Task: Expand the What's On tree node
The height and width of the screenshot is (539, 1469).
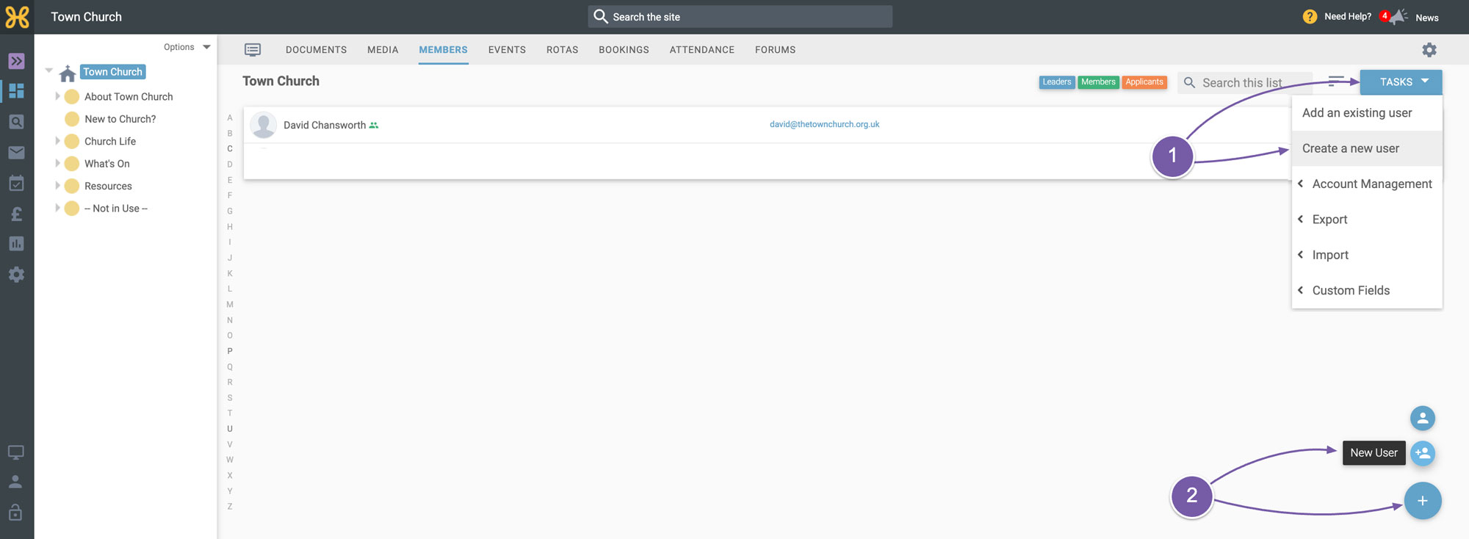Action: pyautogui.click(x=57, y=163)
